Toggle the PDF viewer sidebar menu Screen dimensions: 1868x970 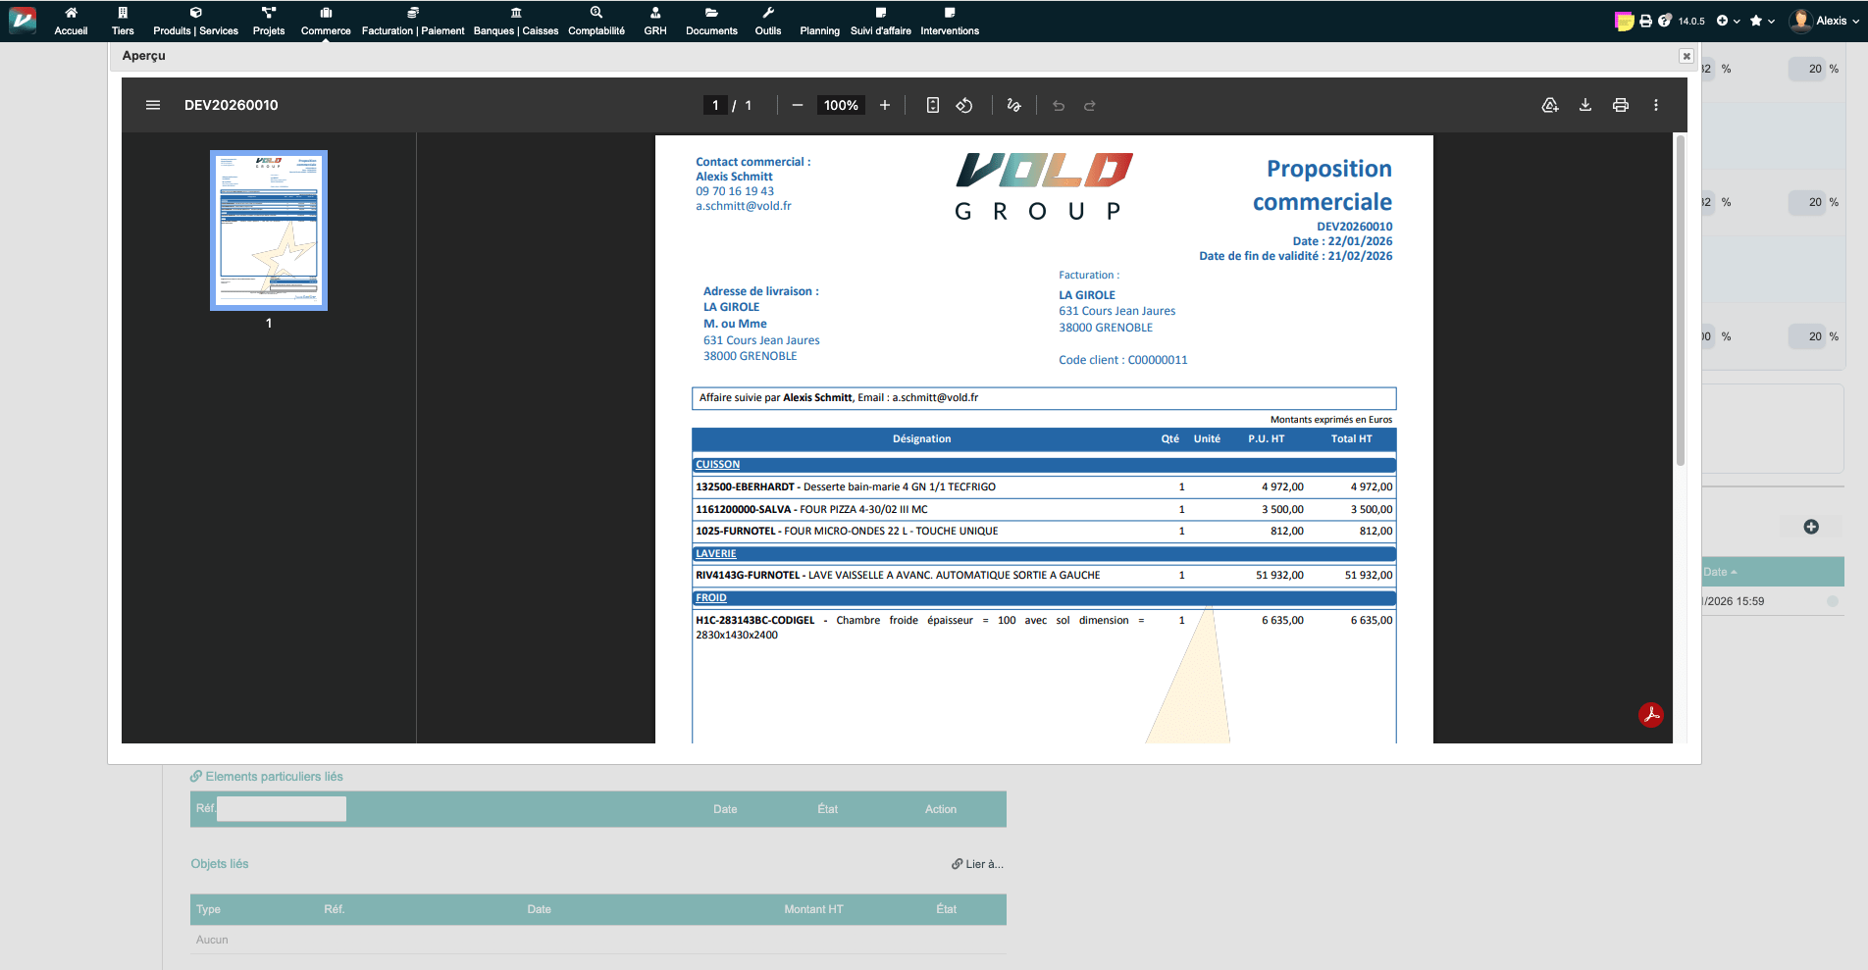(153, 105)
